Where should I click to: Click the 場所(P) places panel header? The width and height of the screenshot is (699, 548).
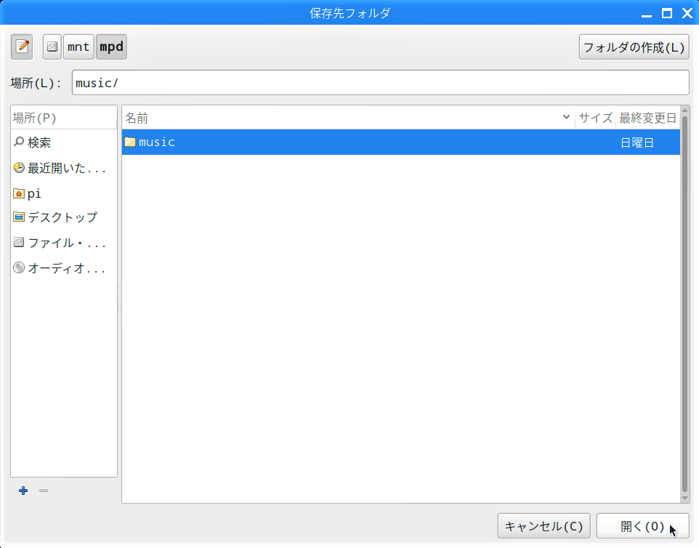click(x=64, y=118)
